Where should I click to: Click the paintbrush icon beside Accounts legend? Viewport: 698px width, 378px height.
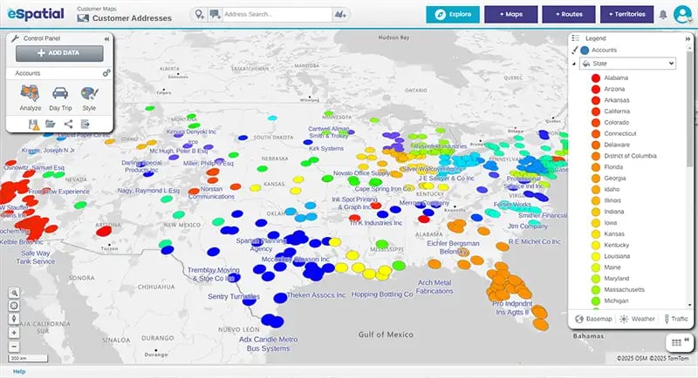(x=575, y=51)
